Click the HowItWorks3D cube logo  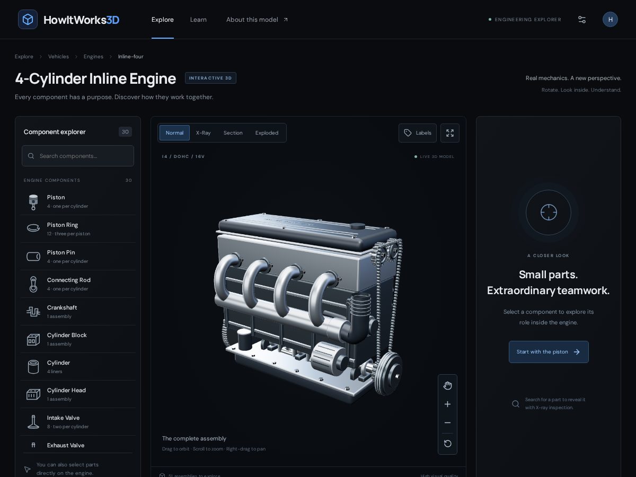click(28, 20)
